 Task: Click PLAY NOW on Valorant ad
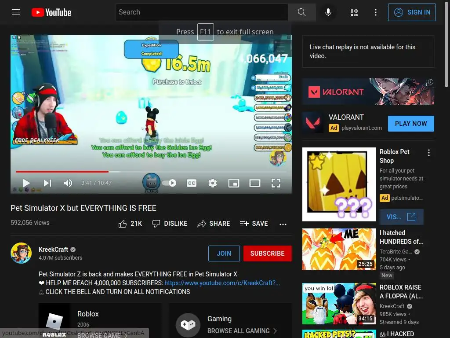pos(411,124)
